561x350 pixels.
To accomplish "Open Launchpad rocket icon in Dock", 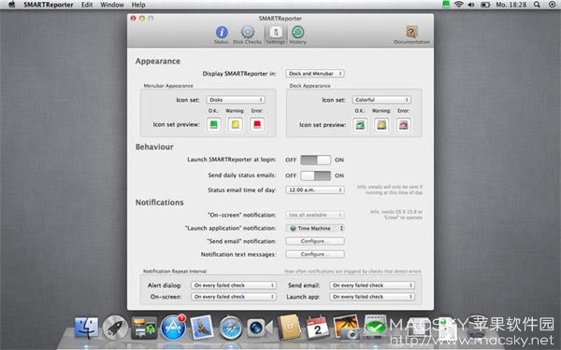I will pos(115,328).
